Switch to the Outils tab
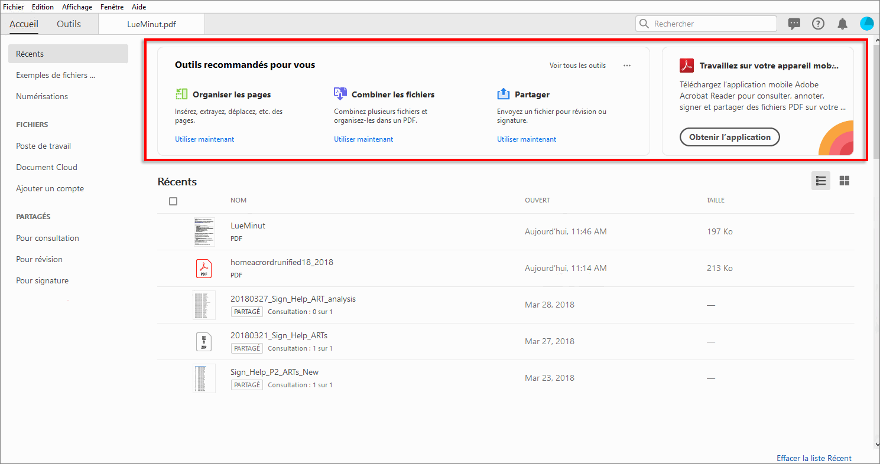The image size is (880, 464). (x=69, y=24)
